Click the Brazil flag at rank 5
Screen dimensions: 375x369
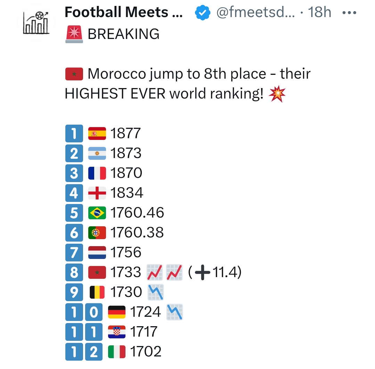(x=97, y=213)
